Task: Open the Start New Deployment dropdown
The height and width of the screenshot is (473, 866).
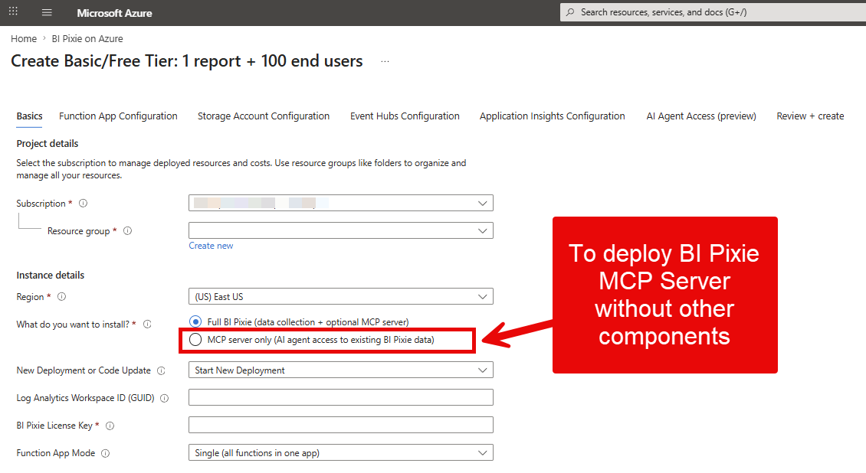Action: click(341, 370)
